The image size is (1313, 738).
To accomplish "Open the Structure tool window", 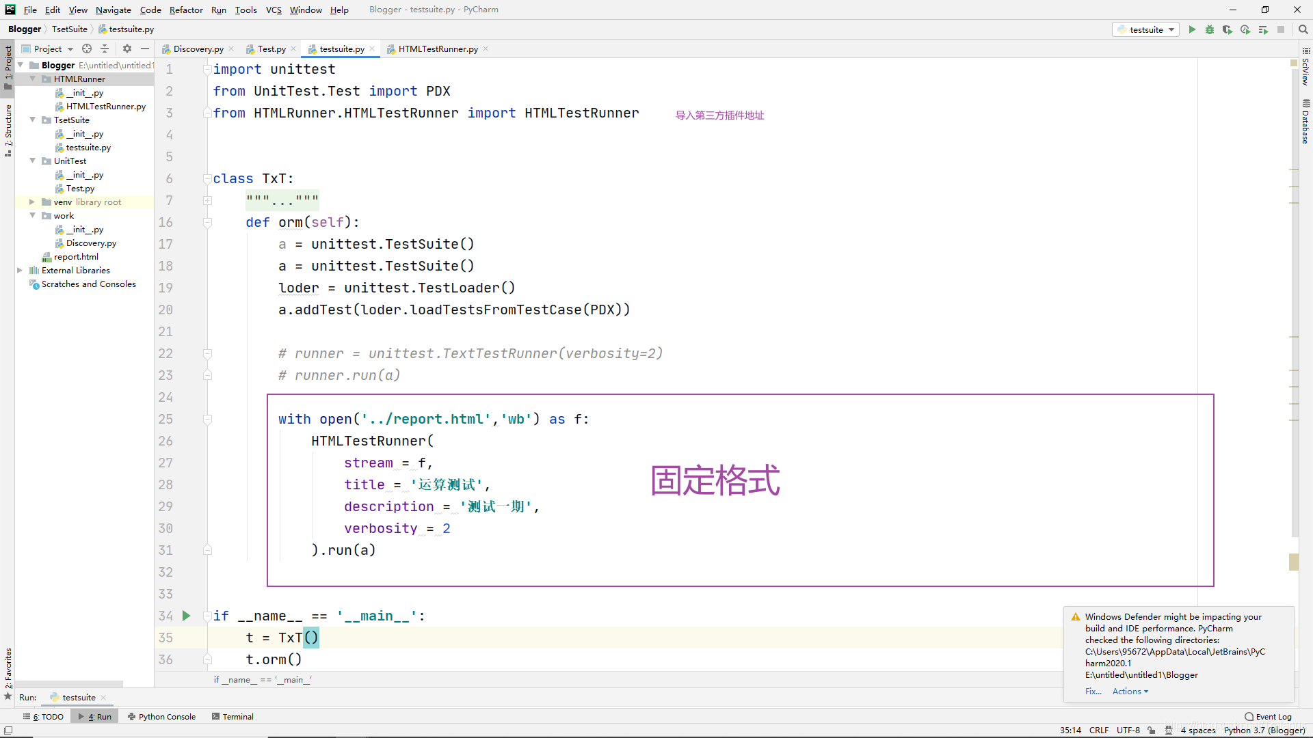I will (8, 130).
